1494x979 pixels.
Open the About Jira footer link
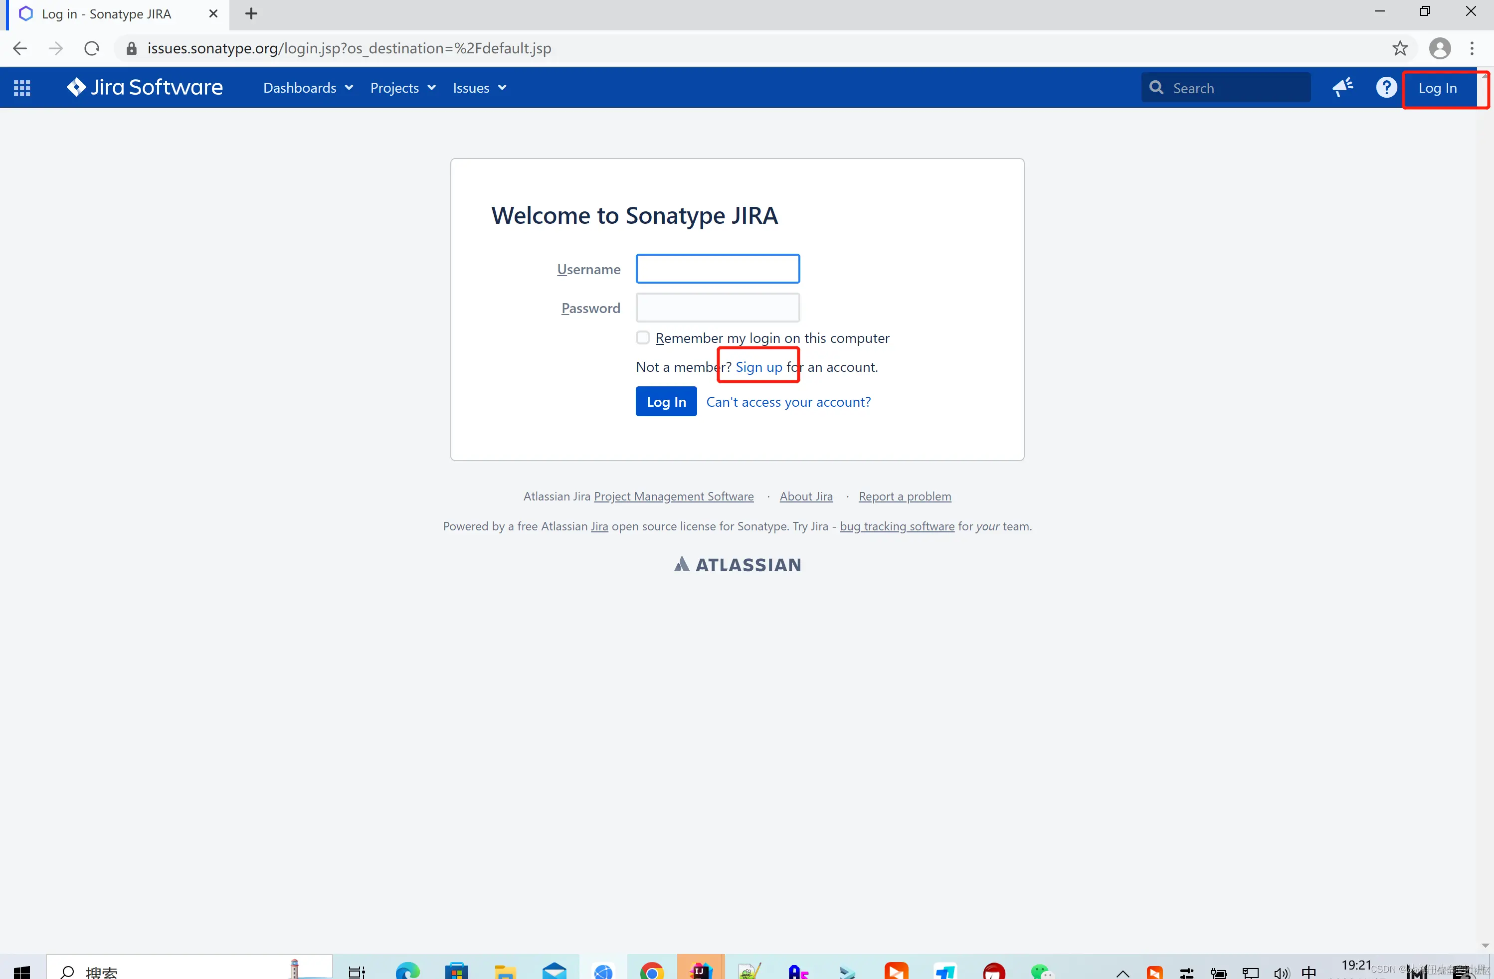[x=806, y=496]
